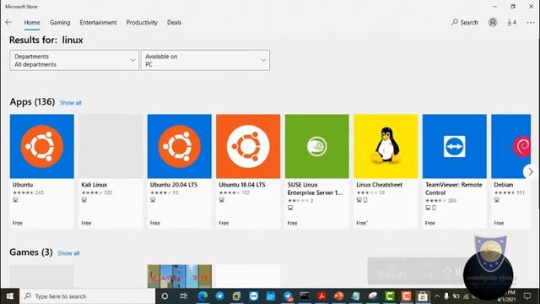Click Free price under Linux Cheatsheet
The height and width of the screenshot is (304, 540).
(x=362, y=223)
